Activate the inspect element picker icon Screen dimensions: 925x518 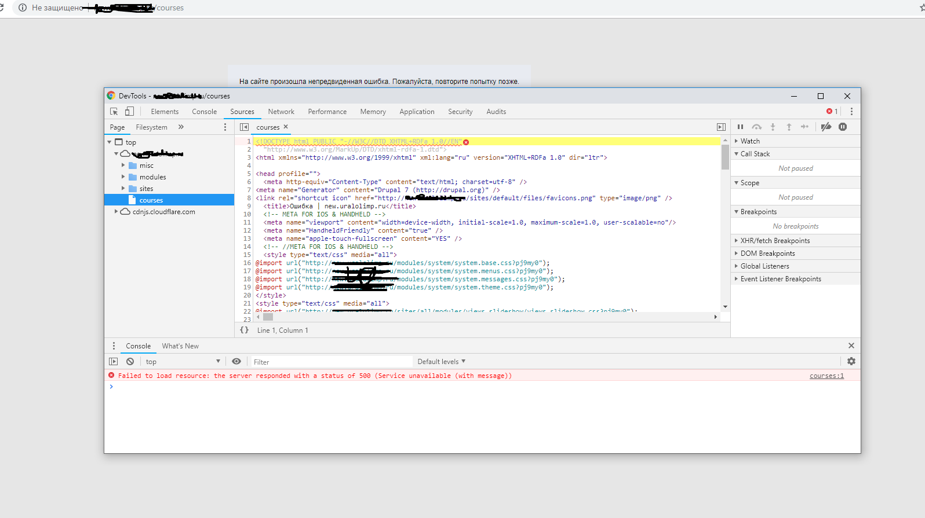click(x=114, y=111)
